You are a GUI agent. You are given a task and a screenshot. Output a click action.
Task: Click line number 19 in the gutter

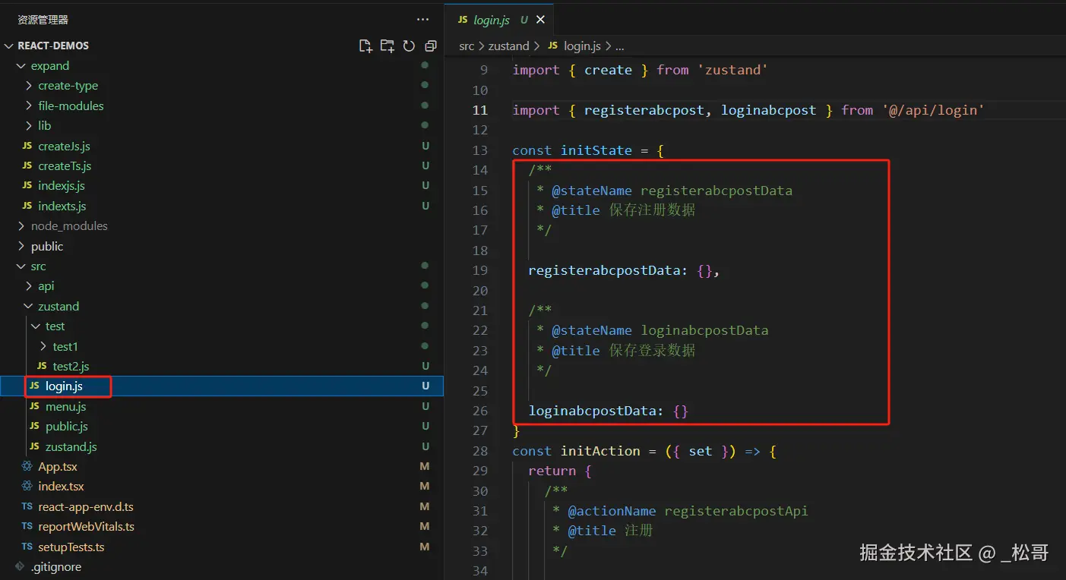pyautogui.click(x=479, y=270)
